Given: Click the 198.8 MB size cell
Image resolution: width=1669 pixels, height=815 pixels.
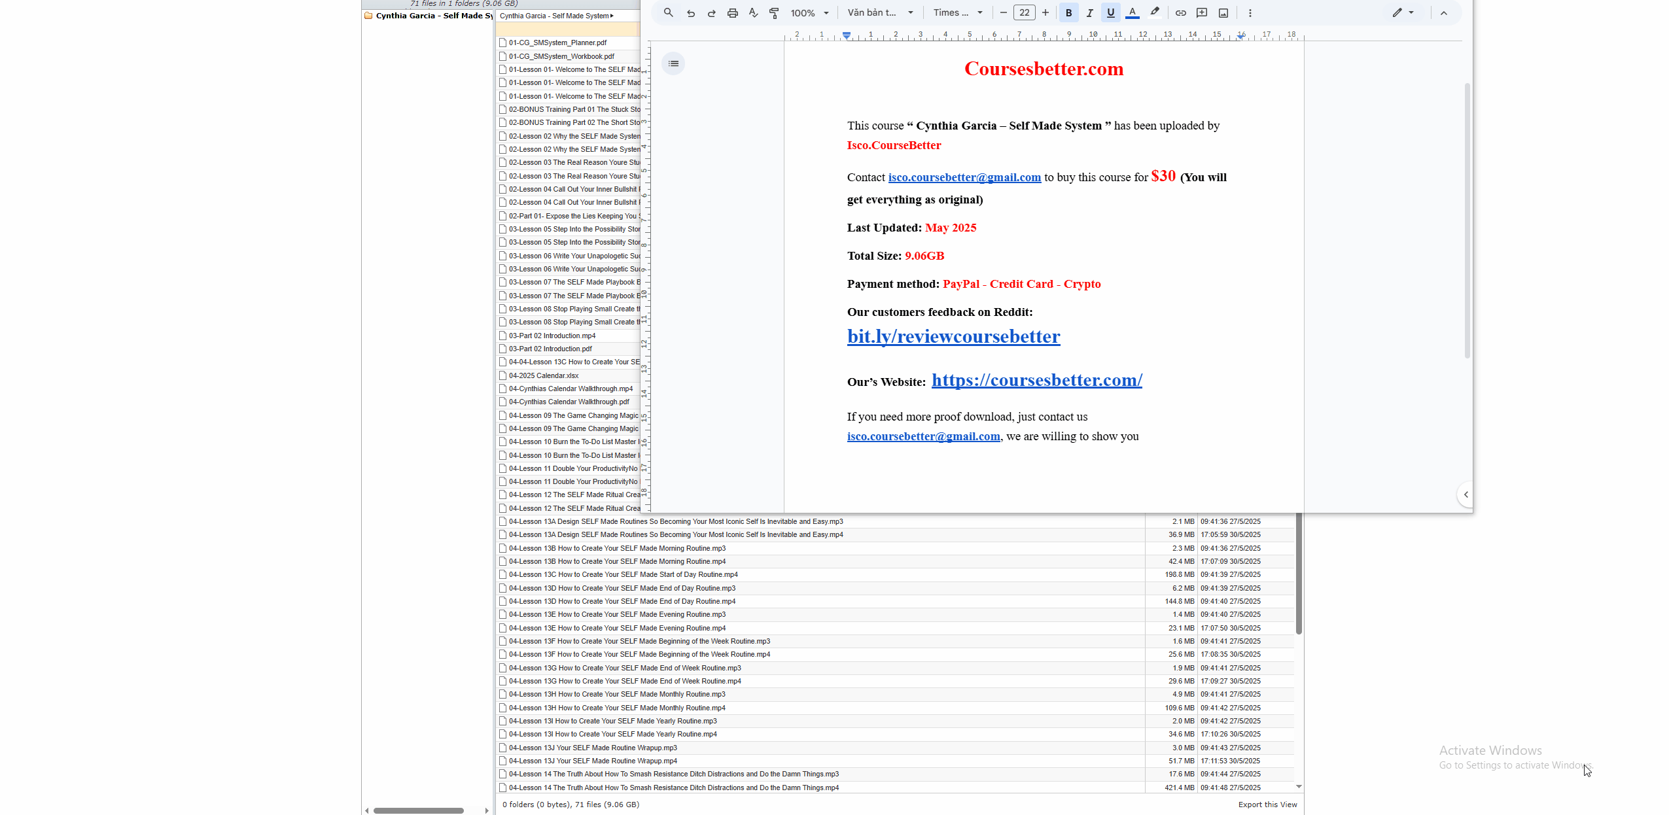Looking at the screenshot, I should (1179, 574).
